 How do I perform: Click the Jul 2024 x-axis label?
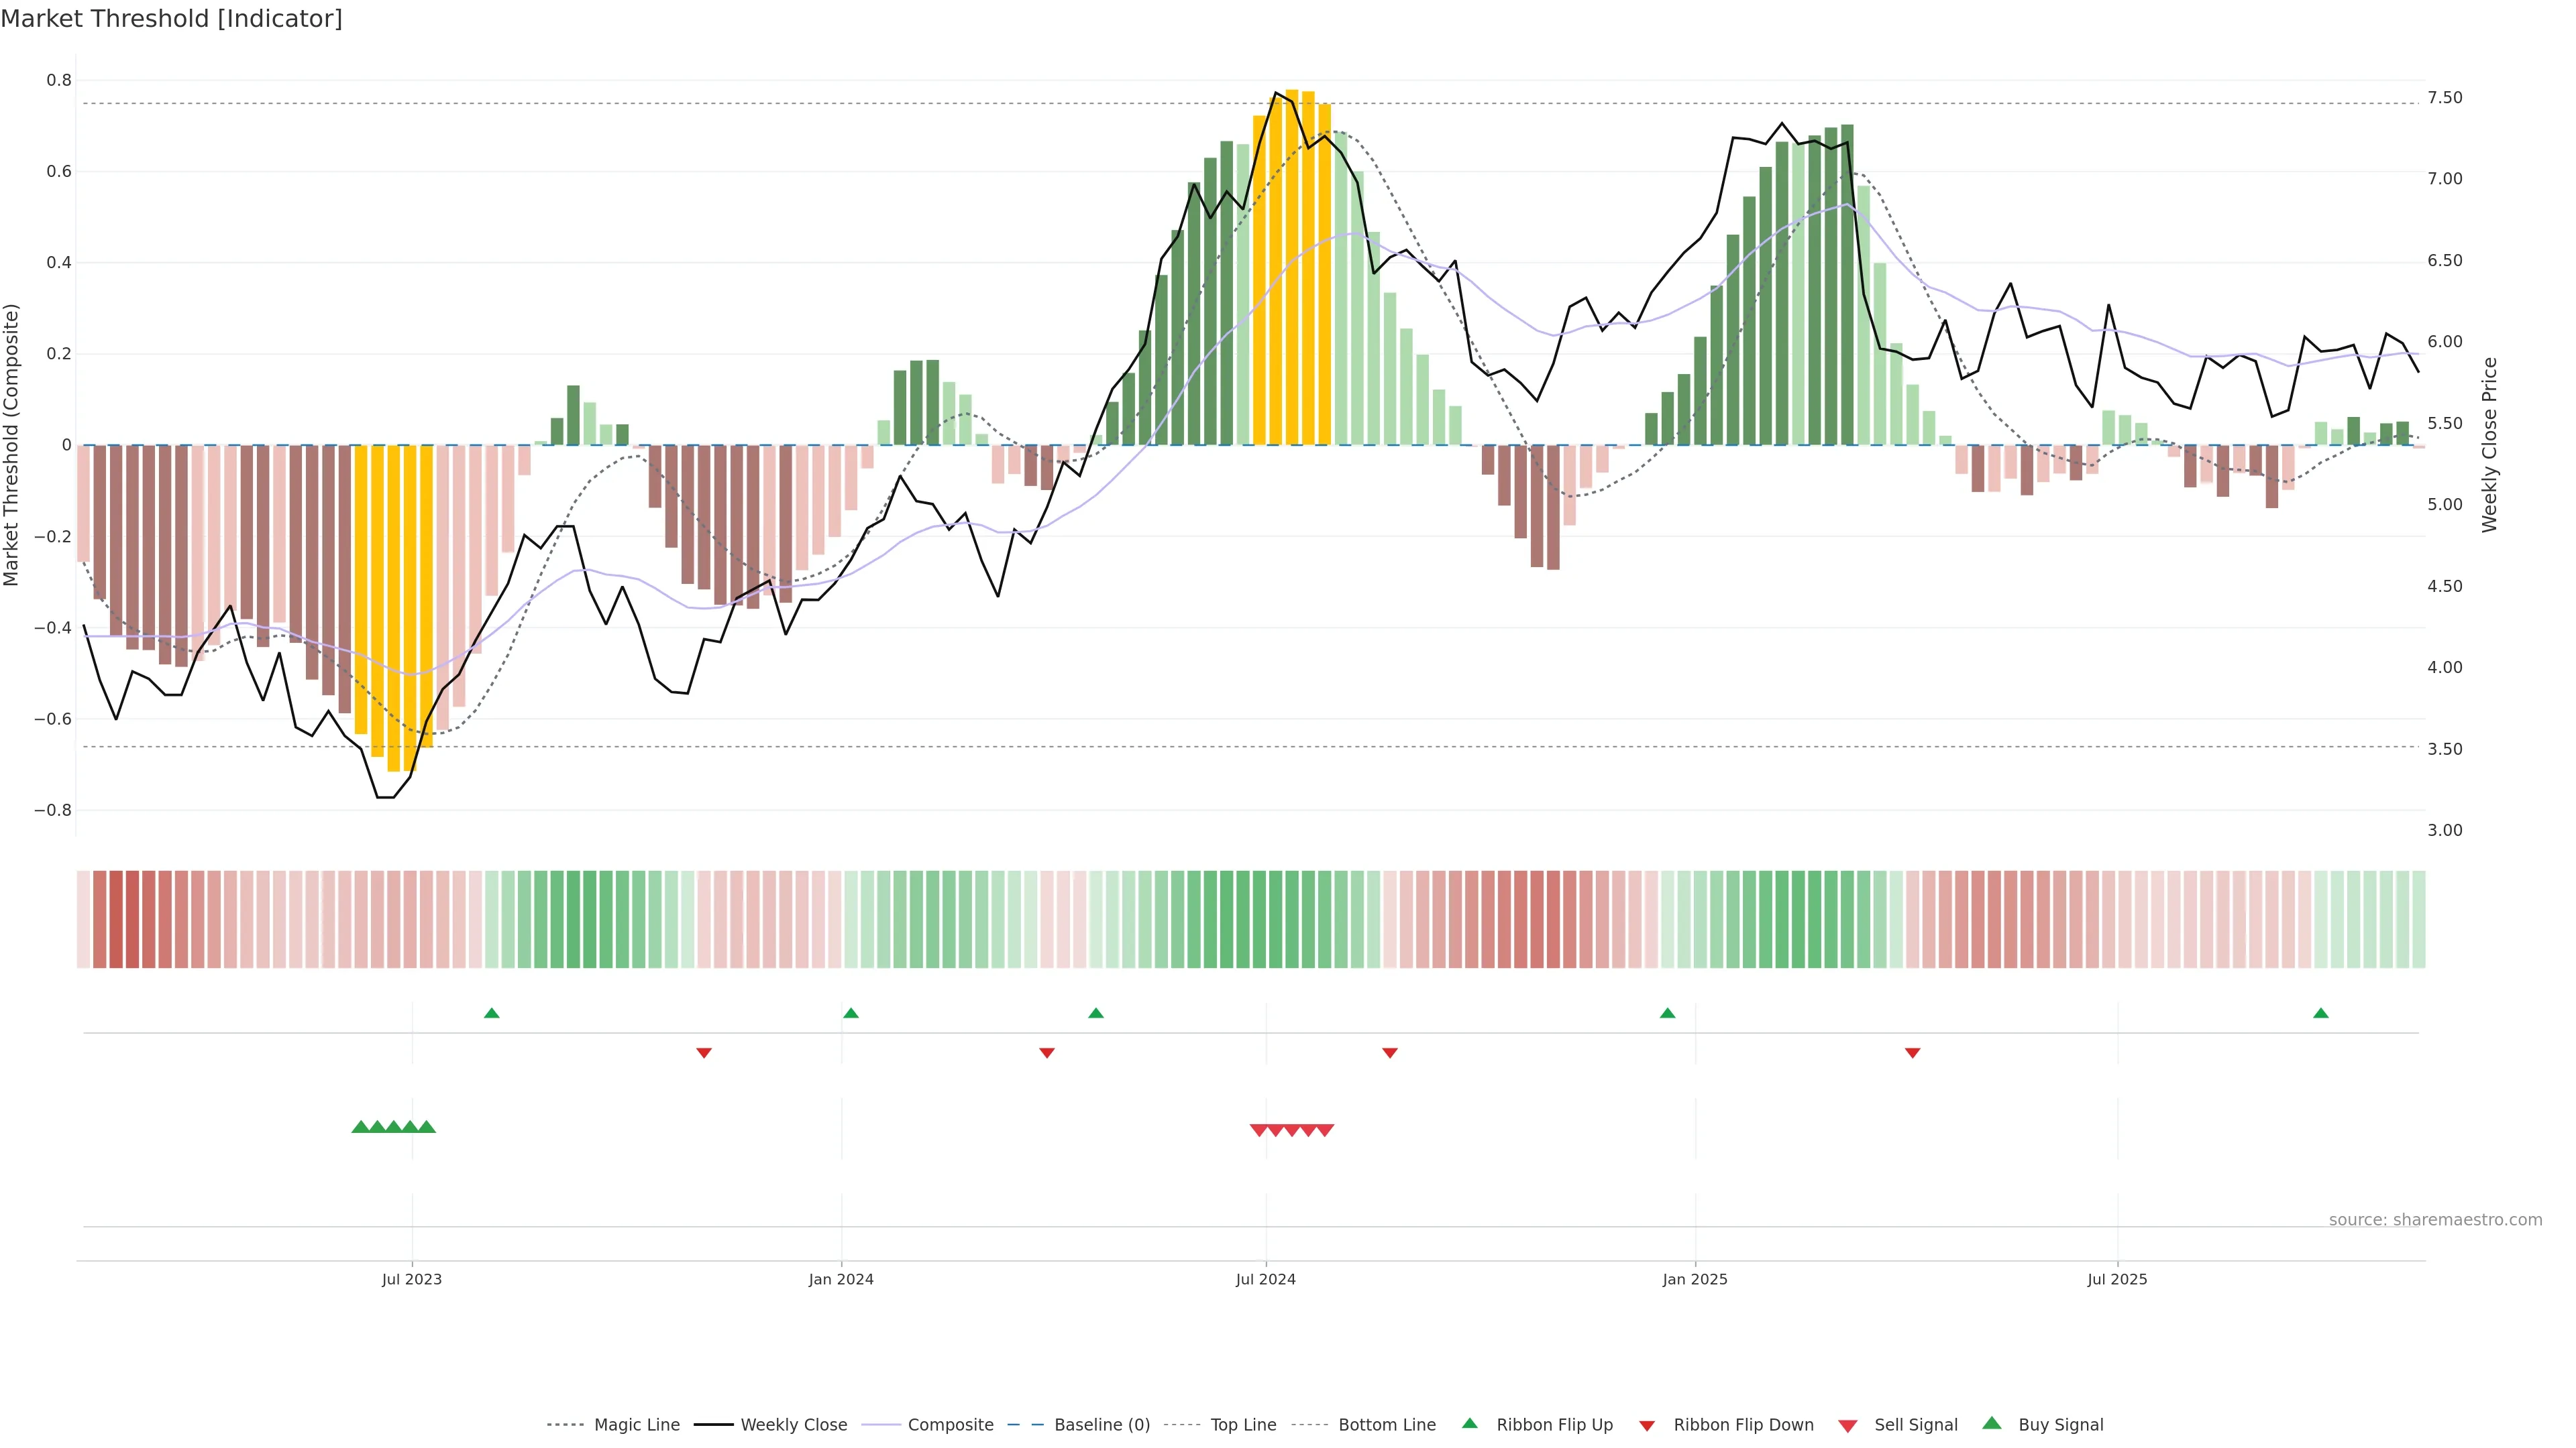(1265, 1279)
